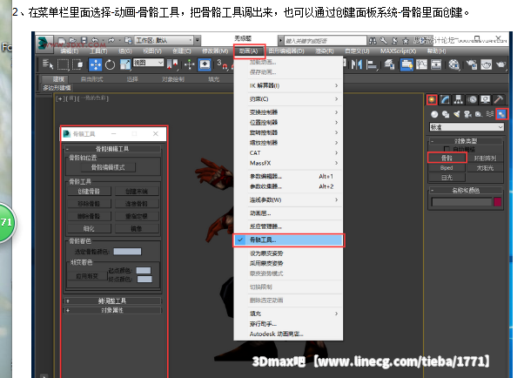This screenshot has height=378, width=524.
Task: Activate the Select and Rotate tool
Action: click(x=111, y=64)
